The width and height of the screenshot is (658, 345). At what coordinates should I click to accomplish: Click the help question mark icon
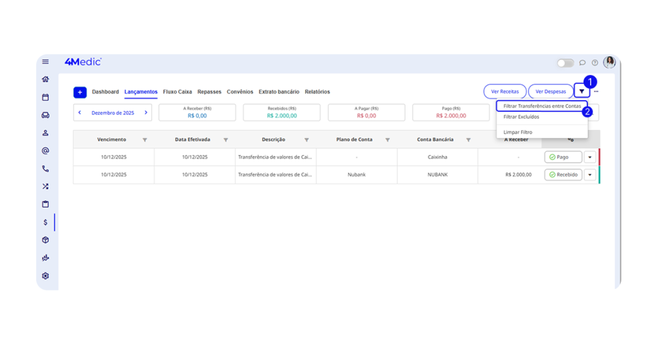click(x=594, y=63)
